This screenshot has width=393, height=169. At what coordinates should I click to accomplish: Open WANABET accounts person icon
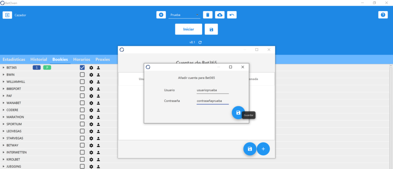pos(99,103)
